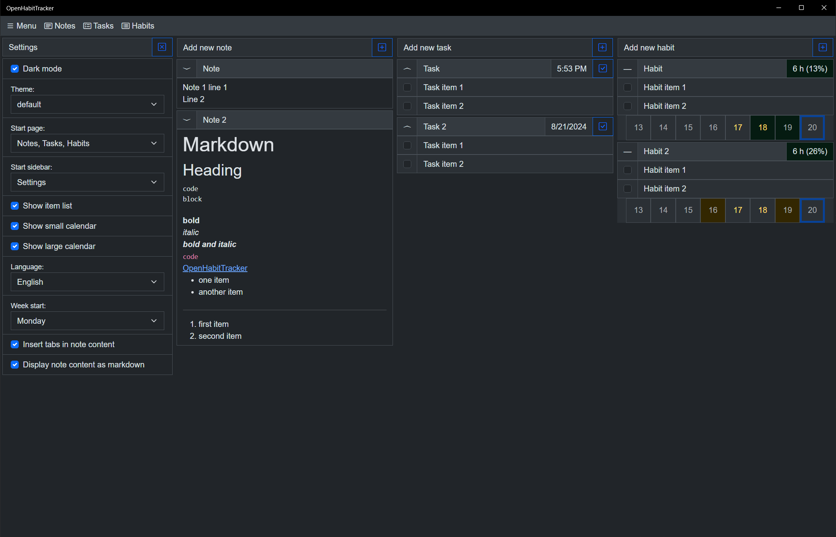Image resolution: width=836 pixels, height=537 pixels.
Task: Mark Task done using its checkmark icon
Action: coord(603,69)
